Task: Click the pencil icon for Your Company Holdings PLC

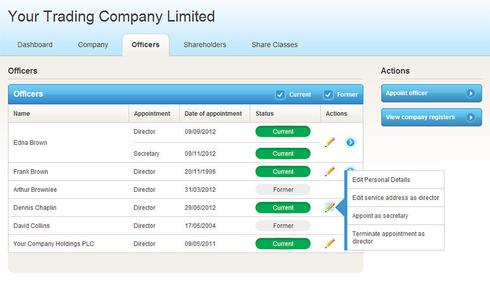Action: tap(330, 244)
